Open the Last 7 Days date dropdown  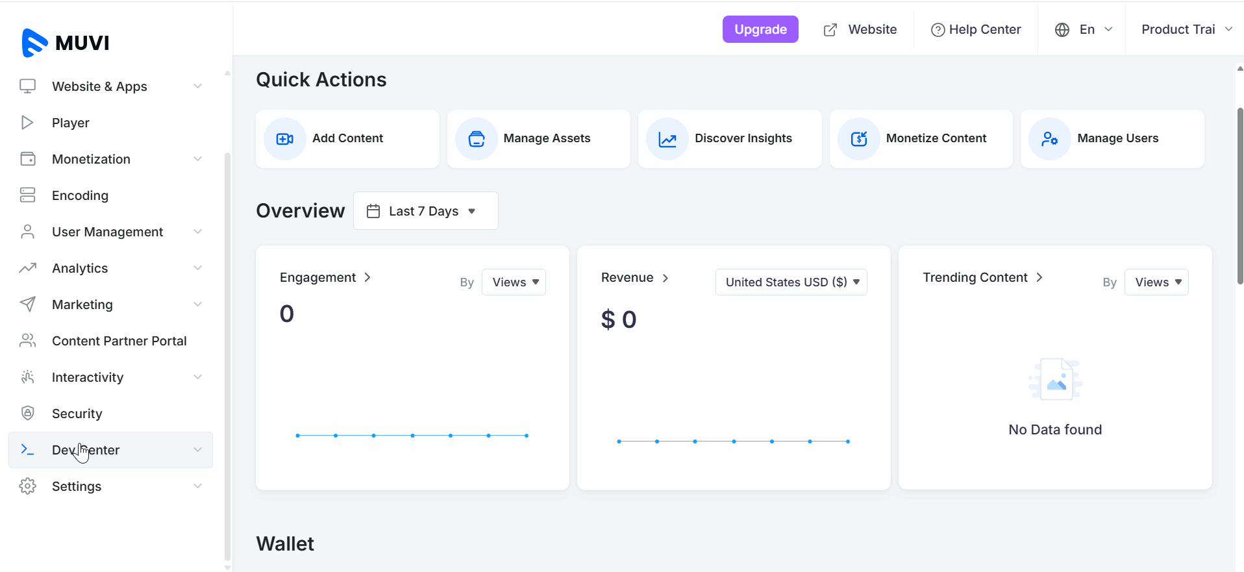coord(425,211)
